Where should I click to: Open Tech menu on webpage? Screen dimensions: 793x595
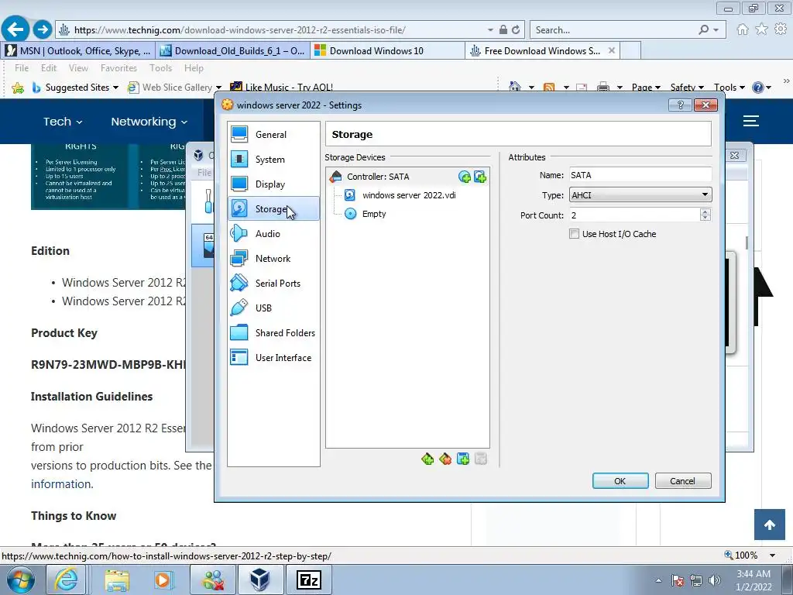(x=62, y=122)
